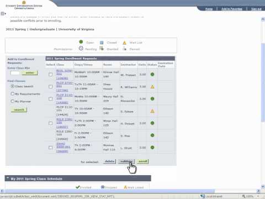This screenshot has height=199, width=265.
Task: Click open status icon in Gilmer Hall row
Action: click(x=152, y=75)
